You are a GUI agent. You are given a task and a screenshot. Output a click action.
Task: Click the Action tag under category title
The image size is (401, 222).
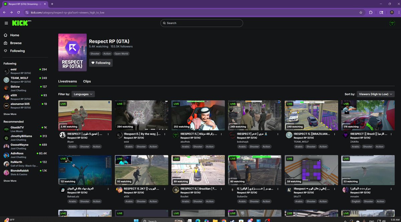tap(107, 54)
